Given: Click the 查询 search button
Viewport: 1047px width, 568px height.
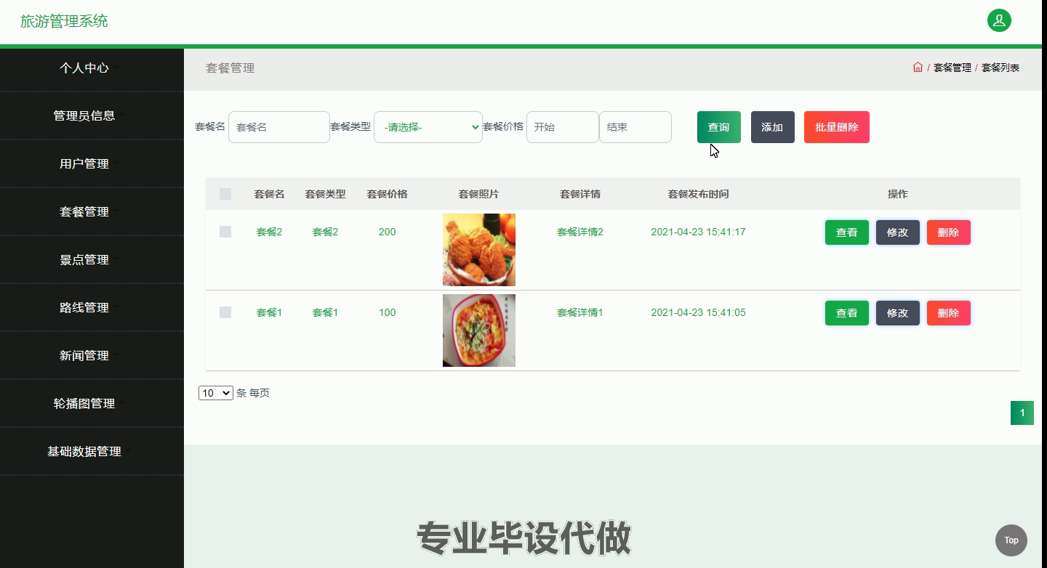Looking at the screenshot, I should (x=719, y=127).
